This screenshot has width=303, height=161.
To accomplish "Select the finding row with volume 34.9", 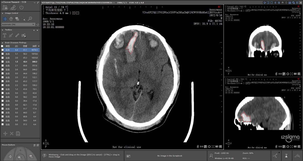I will [20, 97].
